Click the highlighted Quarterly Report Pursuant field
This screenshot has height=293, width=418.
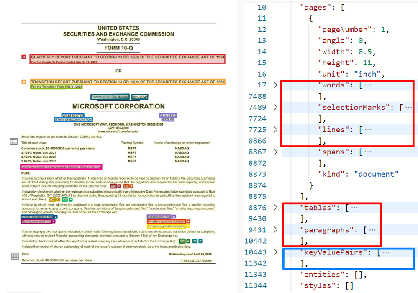pyautogui.click(x=128, y=59)
